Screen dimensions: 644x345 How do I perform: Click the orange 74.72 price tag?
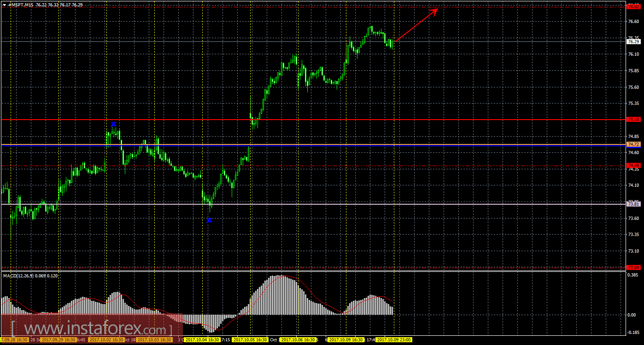tap(633, 144)
